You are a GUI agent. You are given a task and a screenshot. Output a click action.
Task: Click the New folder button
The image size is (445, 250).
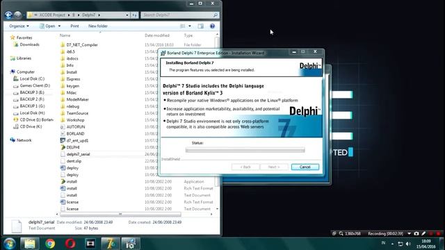point(98,26)
